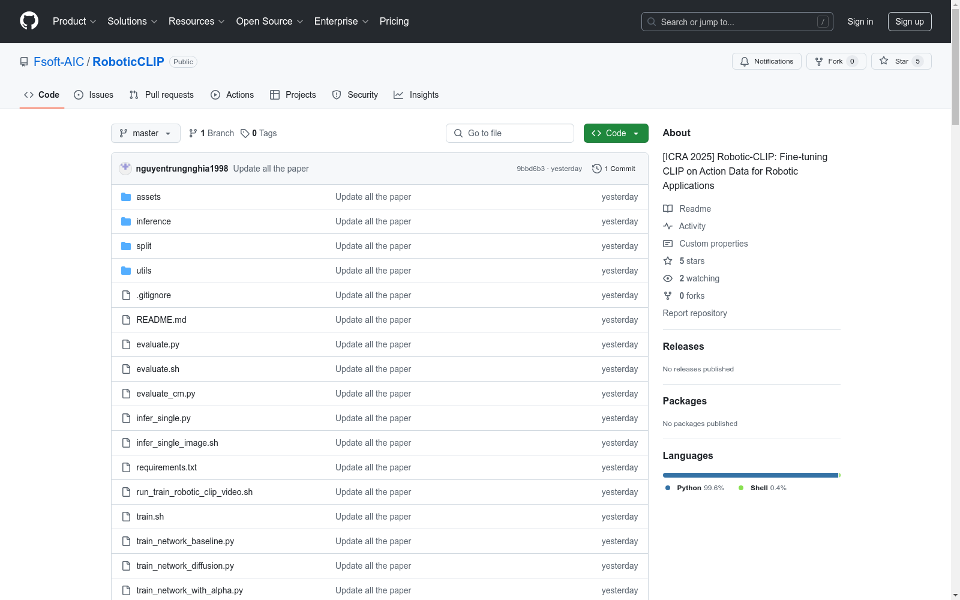Click the Shell 0.4% language label

tap(763, 488)
